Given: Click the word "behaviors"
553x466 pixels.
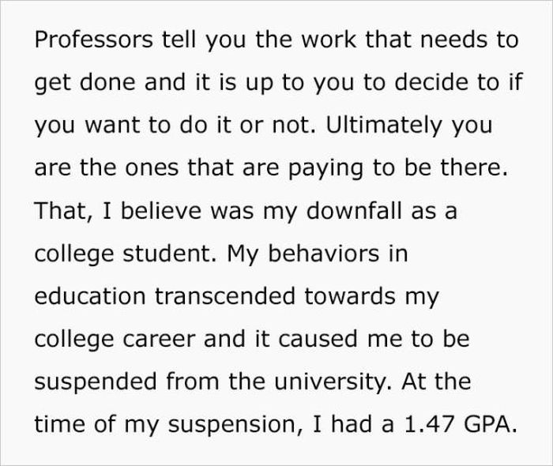Looking at the screenshot, I should point(323,253).
